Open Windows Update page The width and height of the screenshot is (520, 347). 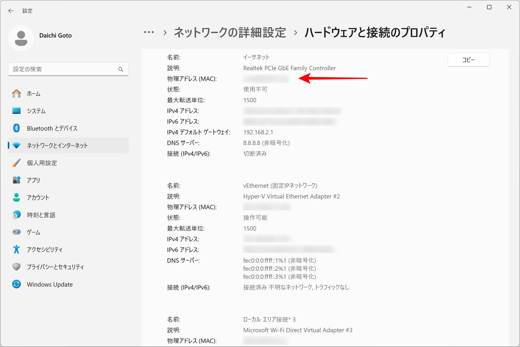pos(68,284)
